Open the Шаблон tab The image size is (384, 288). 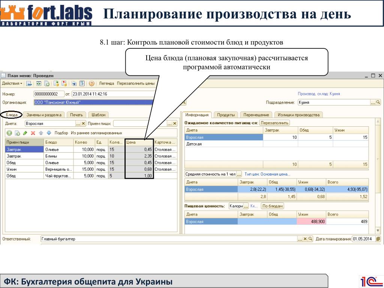pos(99,115)
